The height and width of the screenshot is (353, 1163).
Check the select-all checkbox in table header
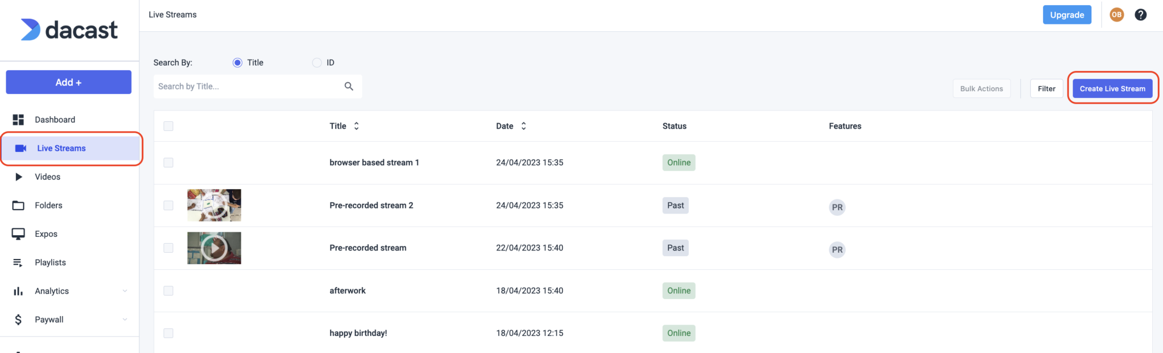point(168,126)
